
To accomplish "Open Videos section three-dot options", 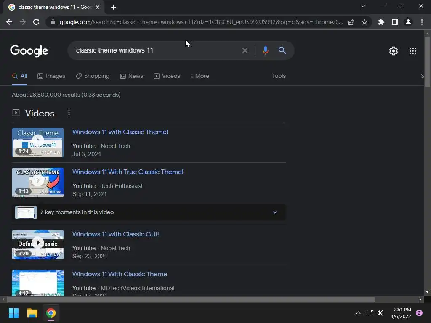I will coord(69,113).
